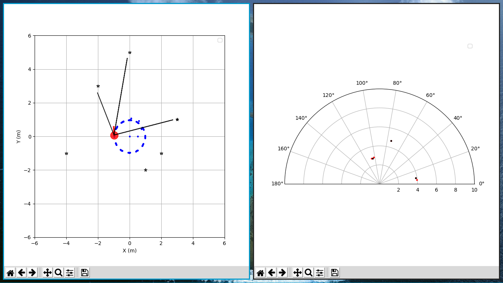Select the Pan tool in left plot
The image size is (503, 283).
[x=48, y=273]
